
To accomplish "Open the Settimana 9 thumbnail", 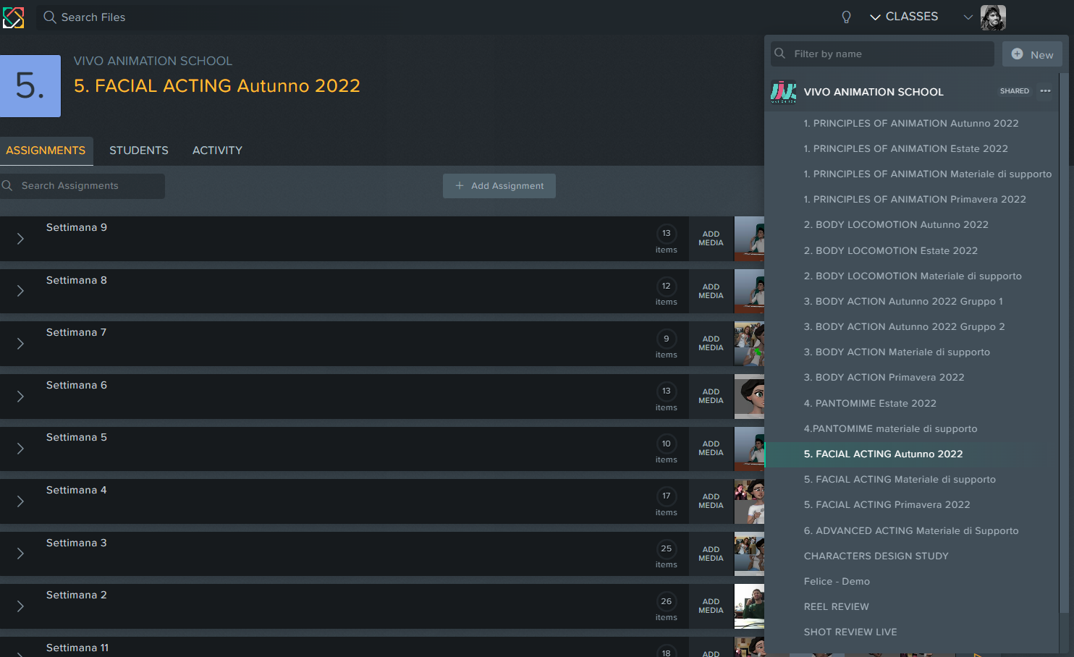I will point(749,239).
